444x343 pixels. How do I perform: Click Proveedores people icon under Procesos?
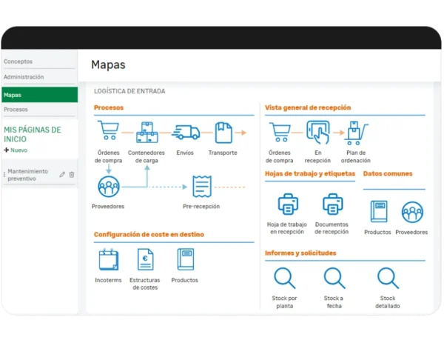[x=109, y=187]
